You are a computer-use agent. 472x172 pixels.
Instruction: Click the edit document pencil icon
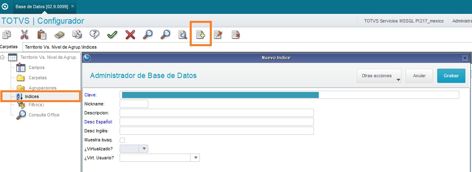click(218, 35)
